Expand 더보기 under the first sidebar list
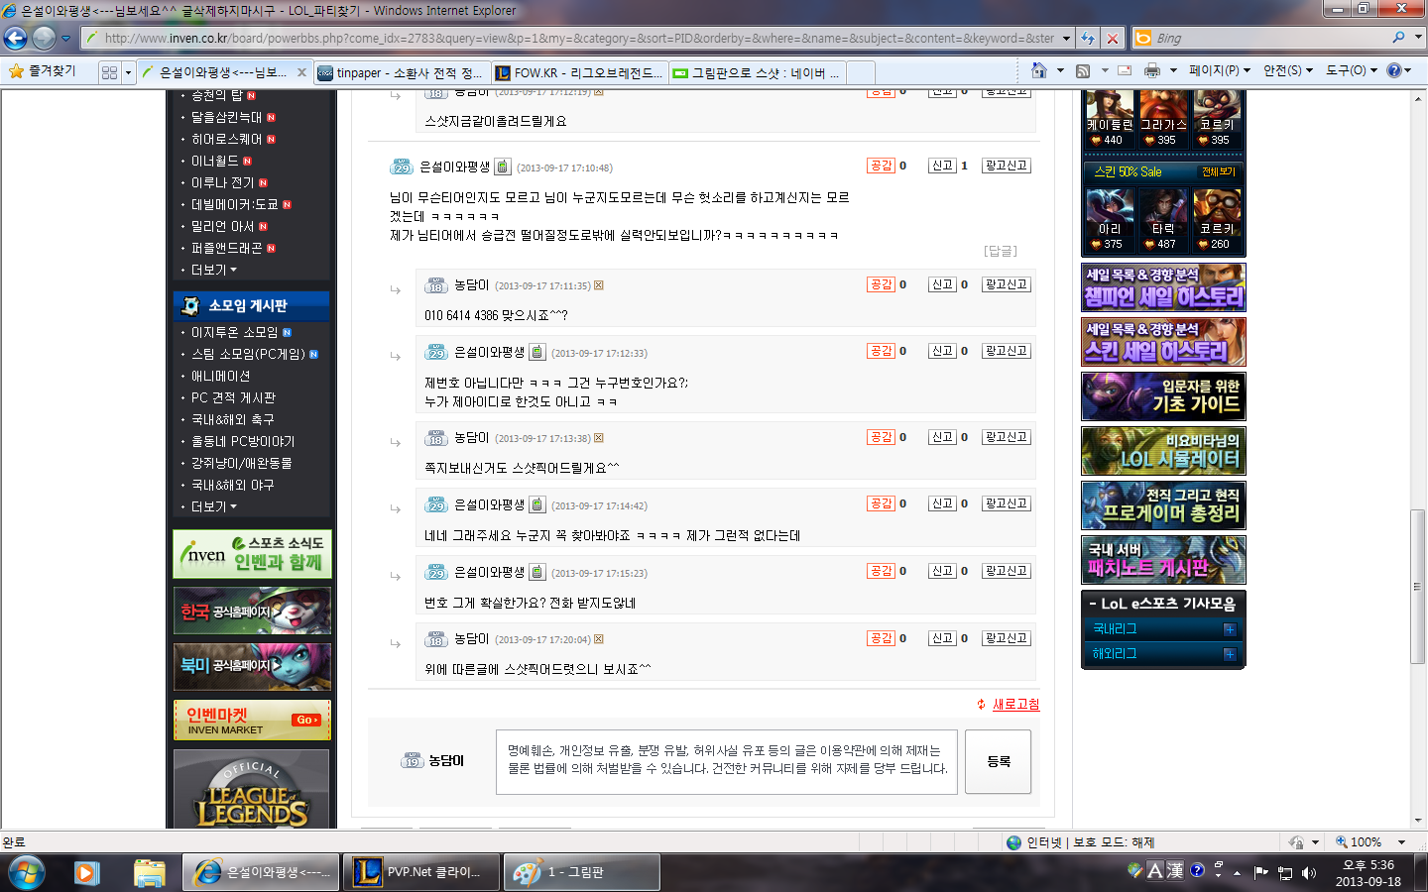 point(213,270)
